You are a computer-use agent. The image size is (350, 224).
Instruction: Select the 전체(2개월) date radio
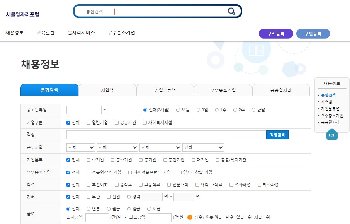click(x=145, y=110)
